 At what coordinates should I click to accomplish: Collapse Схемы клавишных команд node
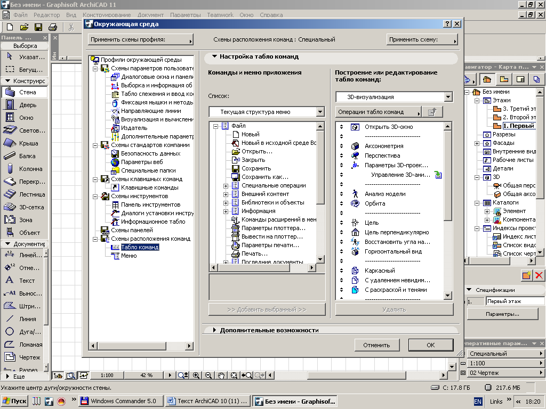pyautogui.click(x=95, y=179)
